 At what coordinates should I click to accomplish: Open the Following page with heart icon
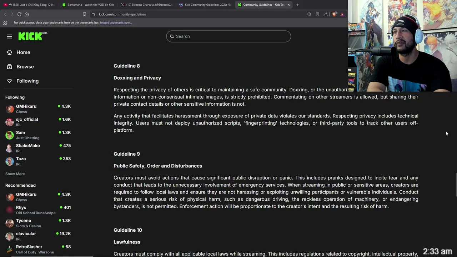[27, 81]
